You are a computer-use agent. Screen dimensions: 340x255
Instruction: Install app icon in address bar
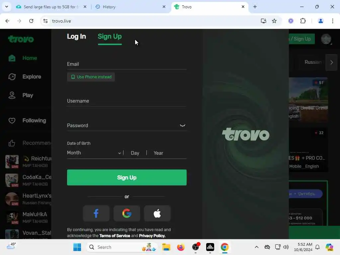click(x=263, y=21)
